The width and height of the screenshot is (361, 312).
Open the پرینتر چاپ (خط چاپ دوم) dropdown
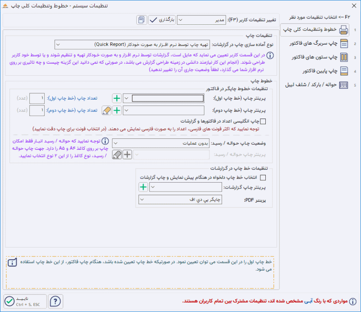click(x=163, y=110)
